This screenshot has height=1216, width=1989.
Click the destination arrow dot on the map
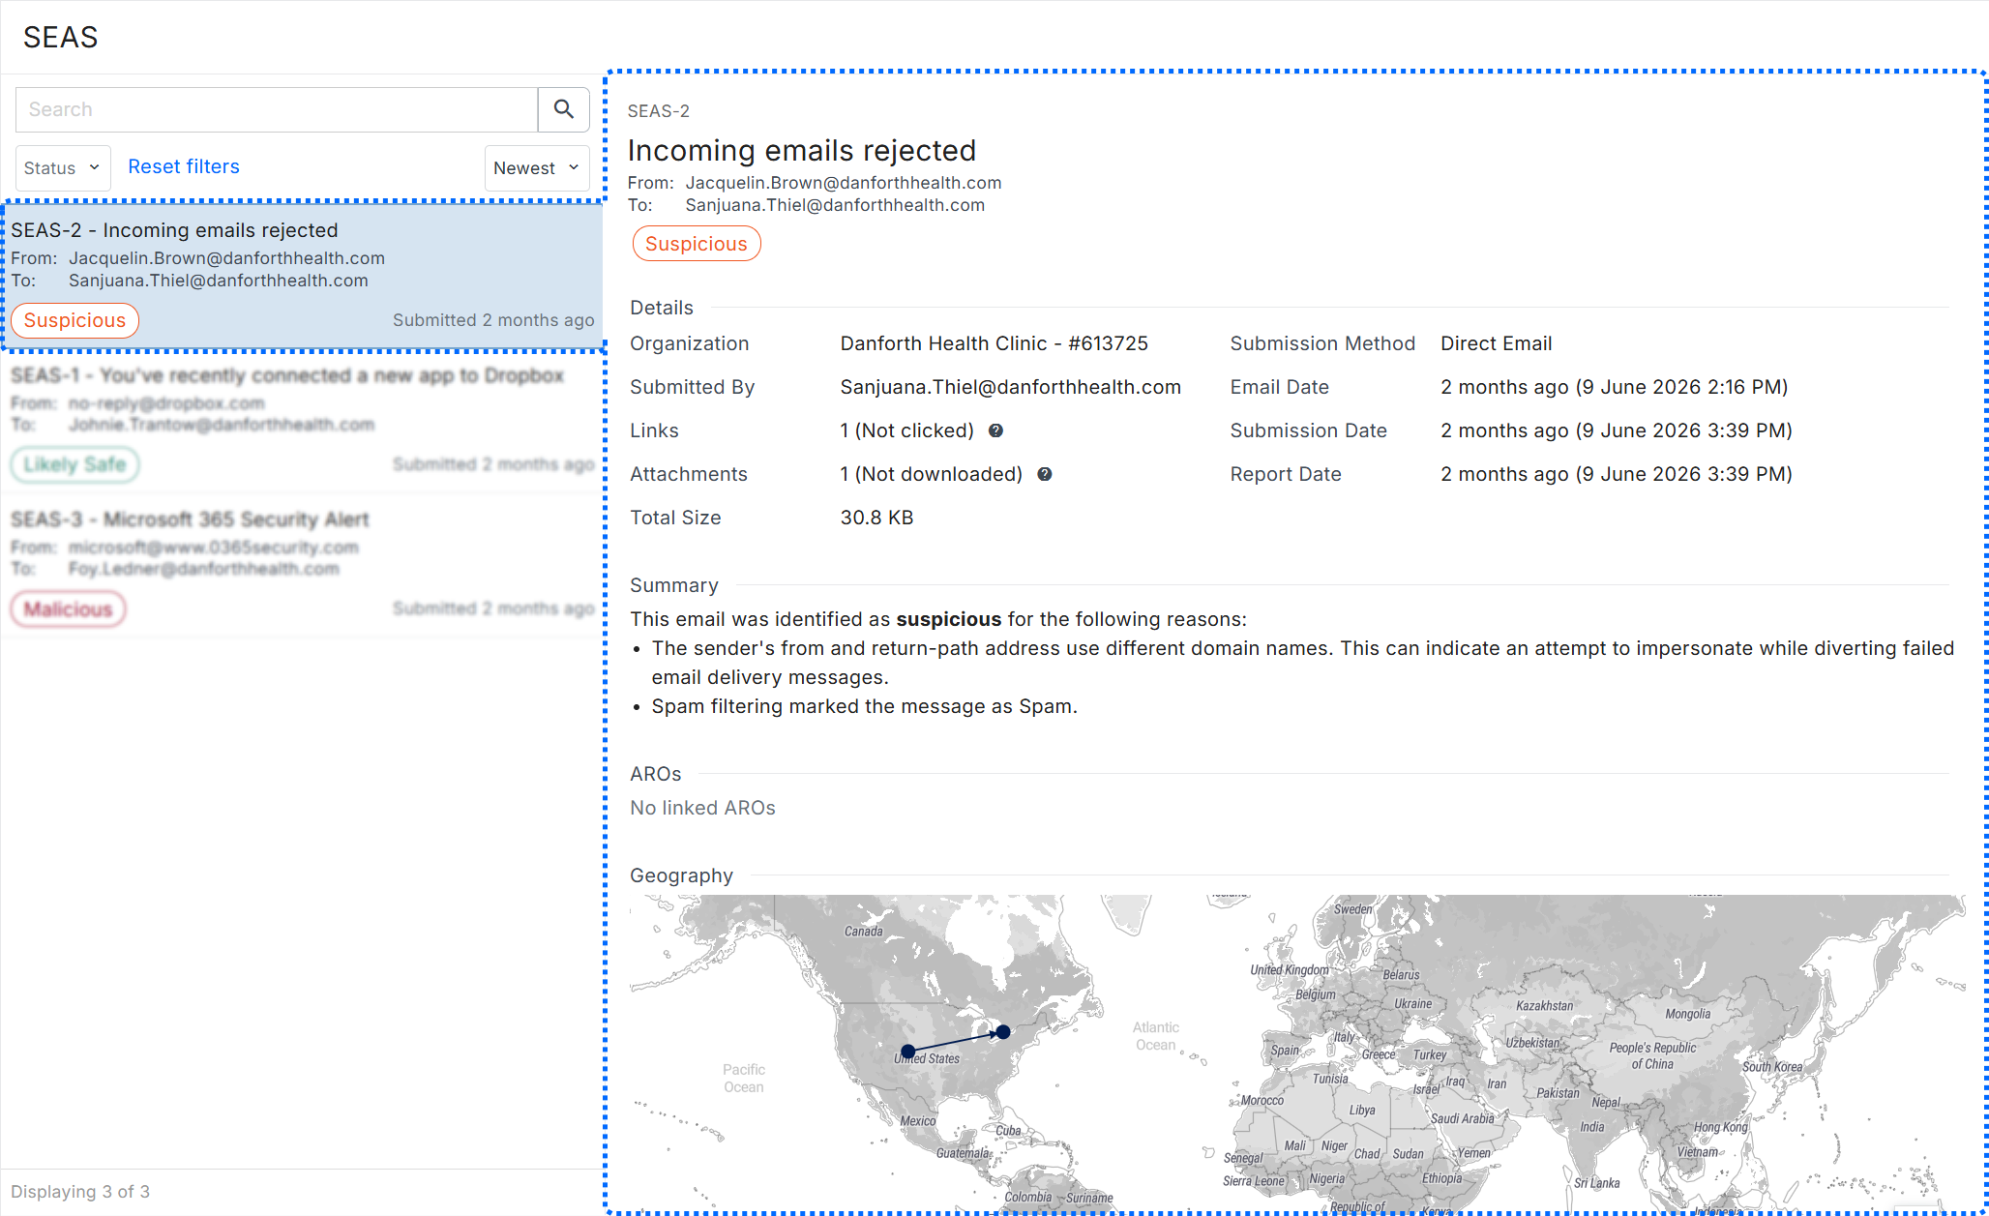tap(1003, 1032)
